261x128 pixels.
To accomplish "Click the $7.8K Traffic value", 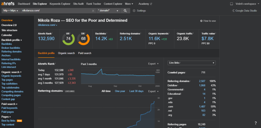I will pyautogui.click(x=207, y=39).
